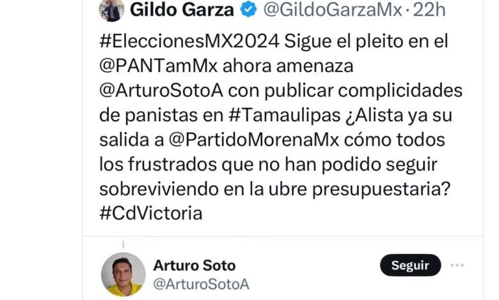Screen dimensions: 499x300
Task: Follow Arturo Soto with Seguir button
Action: click(x=411, y=265)
